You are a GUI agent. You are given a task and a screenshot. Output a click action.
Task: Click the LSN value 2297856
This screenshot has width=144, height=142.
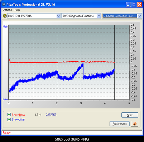pos(51,115)
